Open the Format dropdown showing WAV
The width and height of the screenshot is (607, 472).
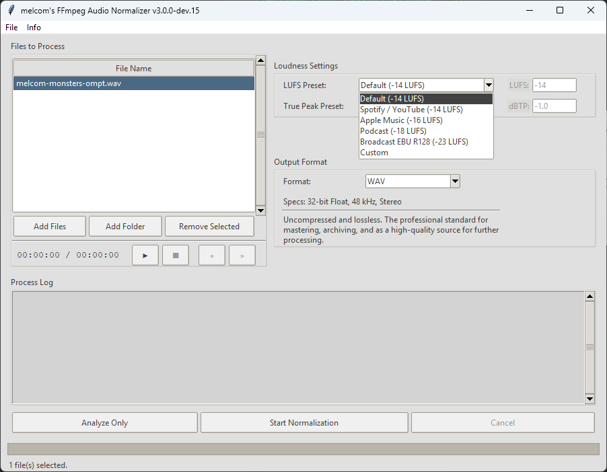[x=455, y=182]
